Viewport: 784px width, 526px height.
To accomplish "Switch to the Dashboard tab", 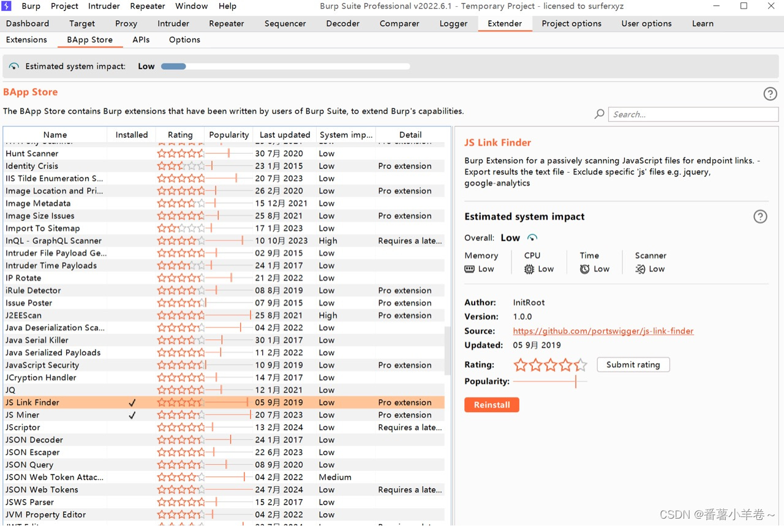I will pos(28,23).
